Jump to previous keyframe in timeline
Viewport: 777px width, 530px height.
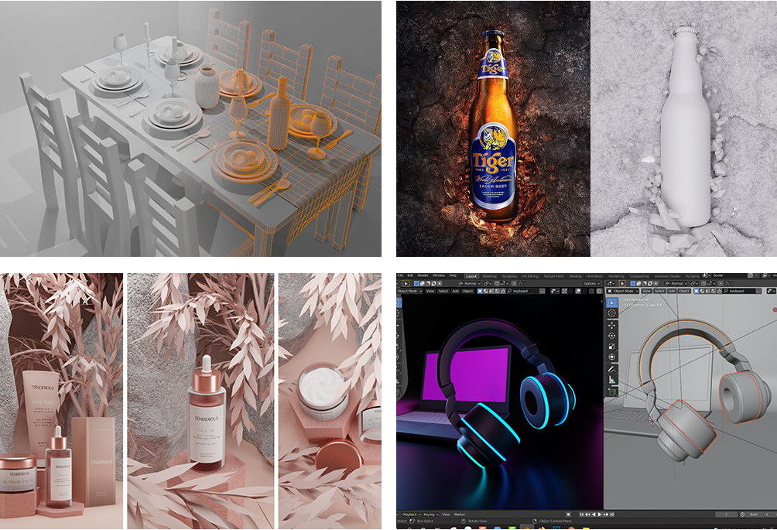coord(588,515)
